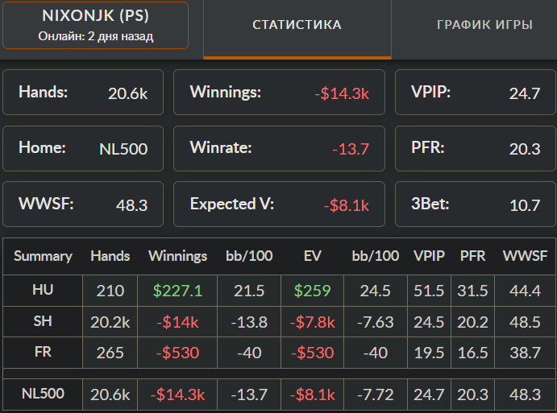
Task: Click the Home NL500 stat card
Action: pos(83,148)
